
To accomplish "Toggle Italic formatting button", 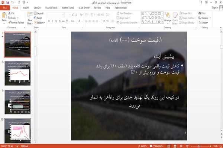I will (52, 21).
